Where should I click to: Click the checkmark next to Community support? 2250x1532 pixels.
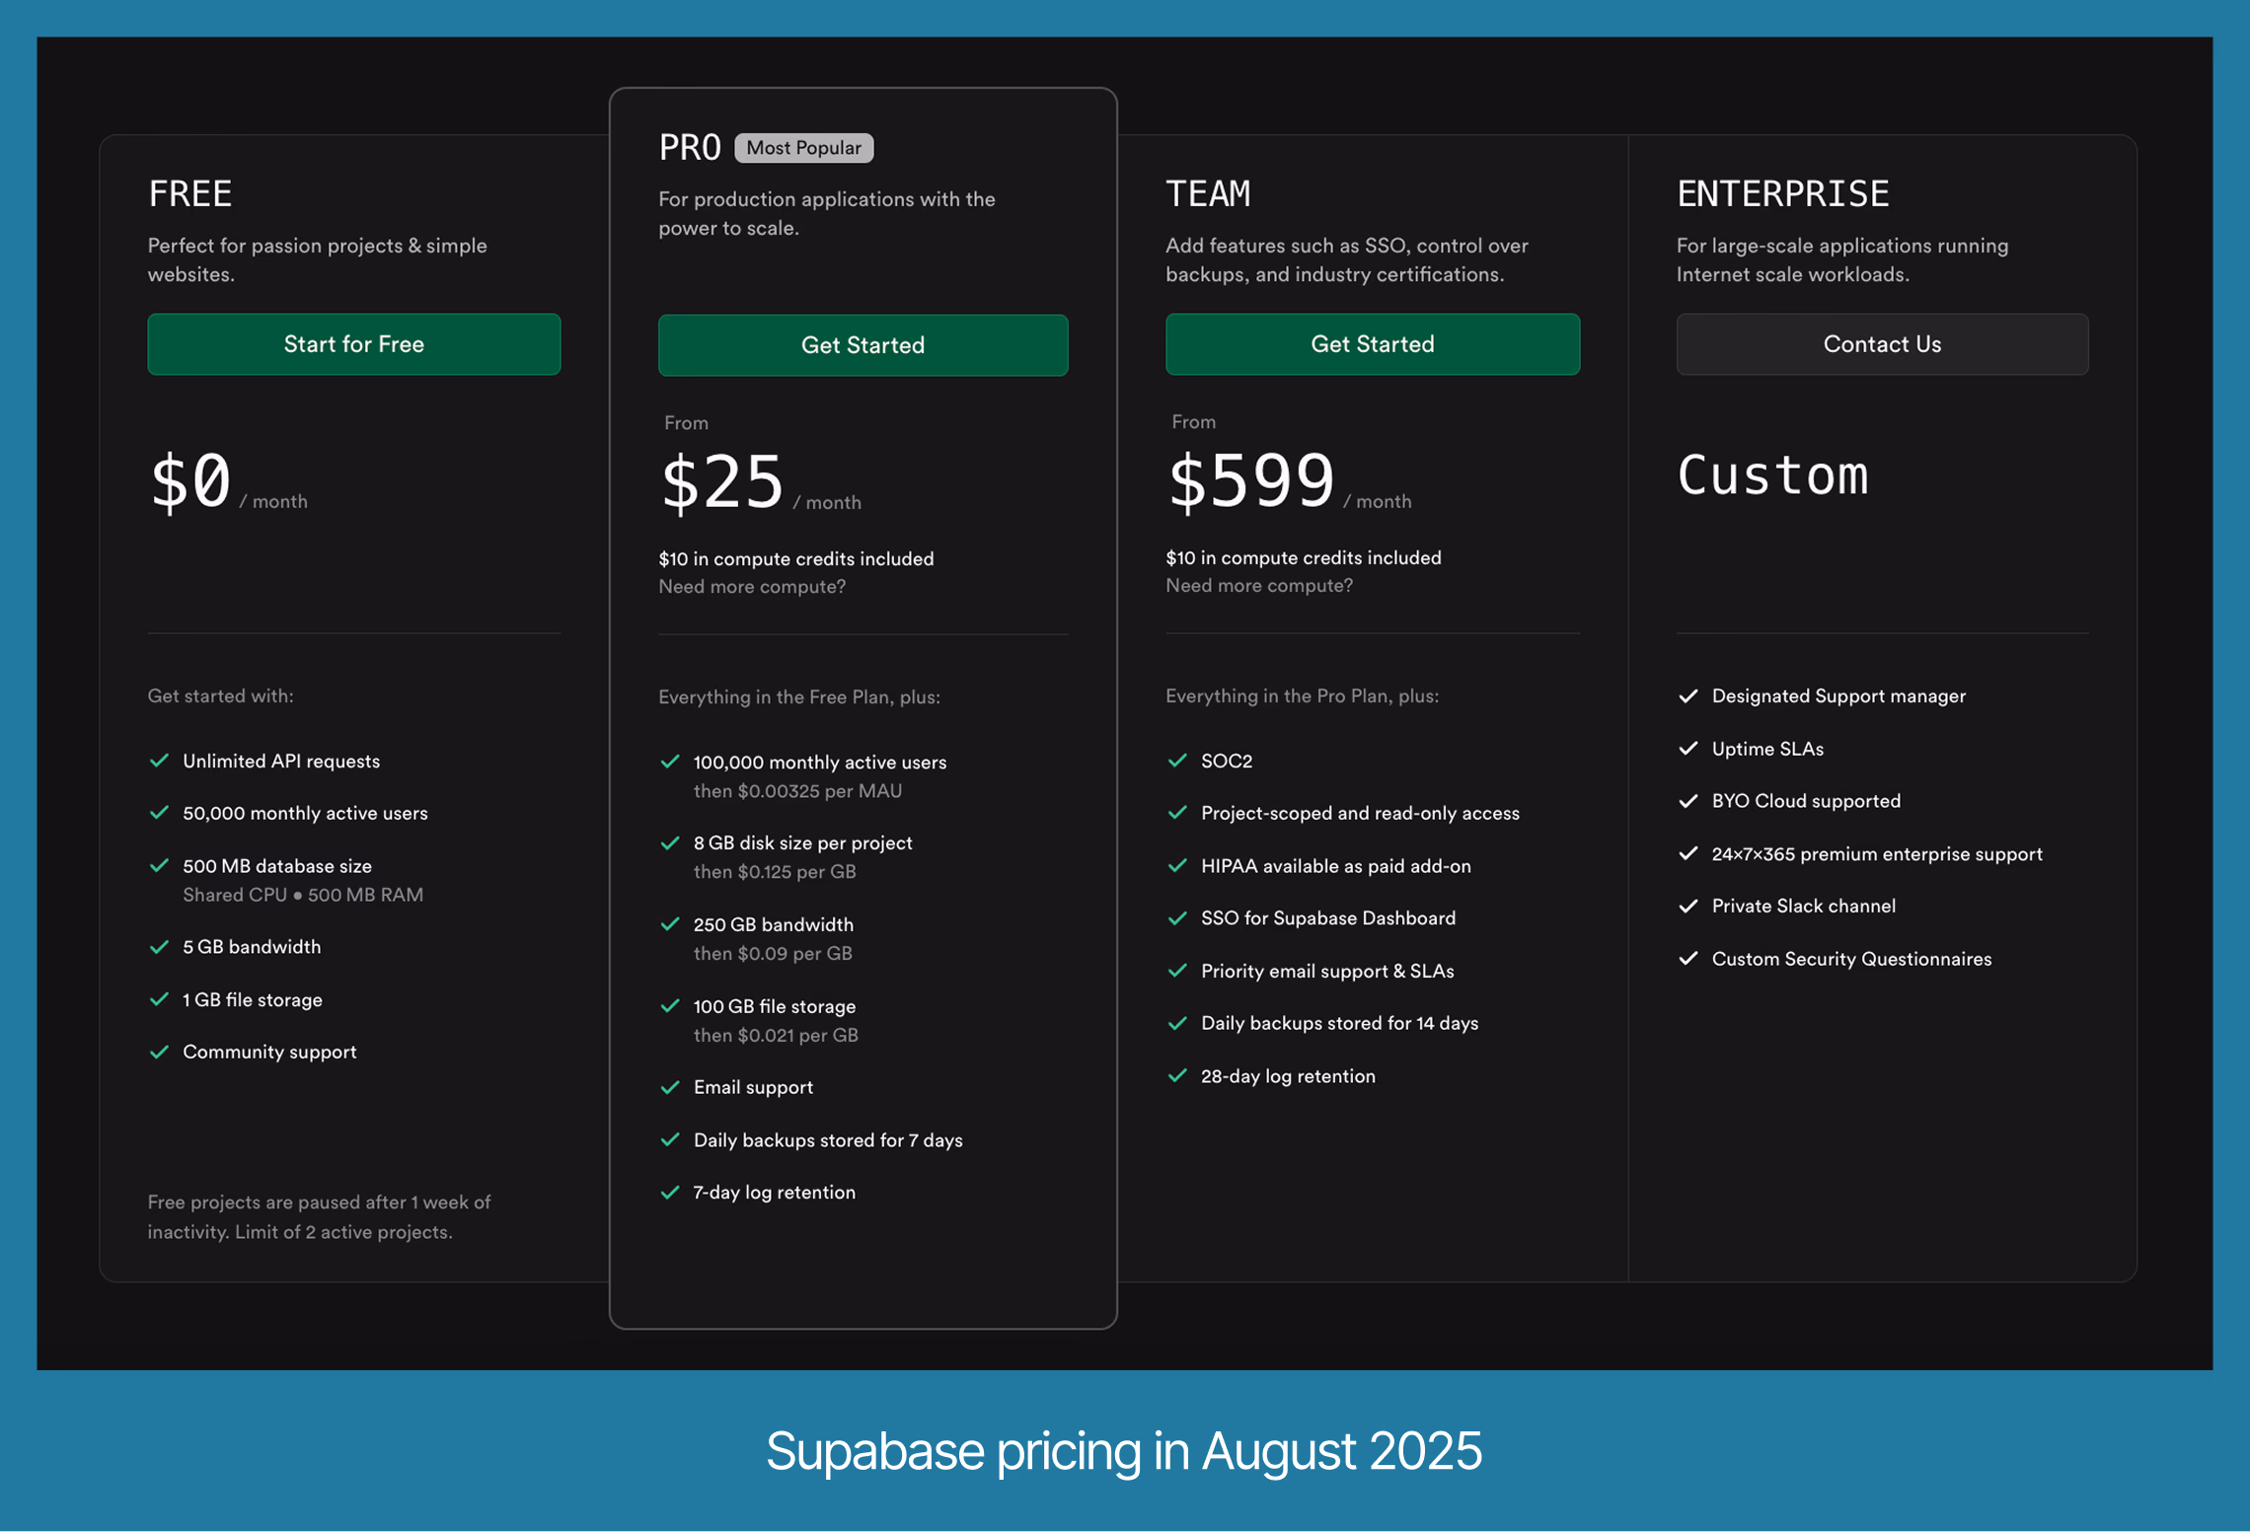click(160, 1052)
